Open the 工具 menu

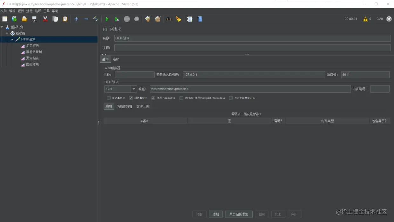(47, 11)
